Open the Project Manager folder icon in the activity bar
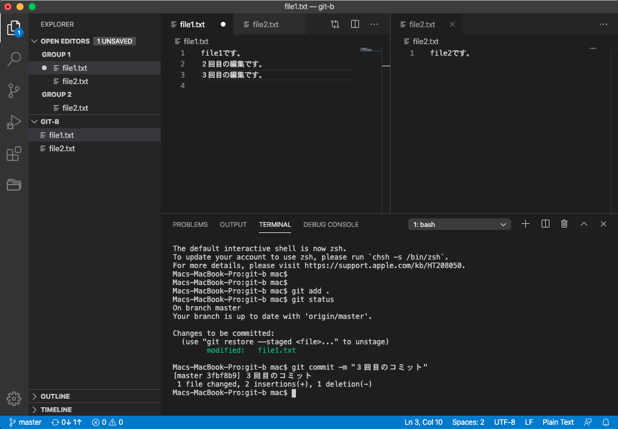Screen dimensions: 618x429 point(14,185)
